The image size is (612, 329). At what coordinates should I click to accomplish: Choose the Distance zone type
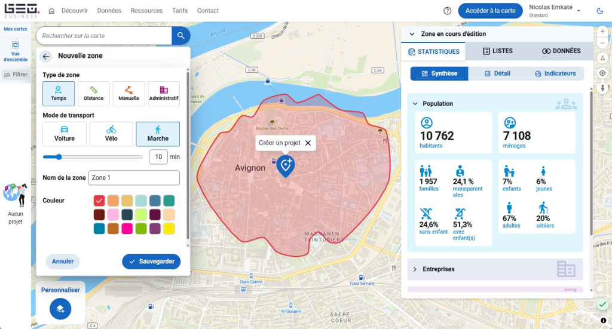point(94,94)
